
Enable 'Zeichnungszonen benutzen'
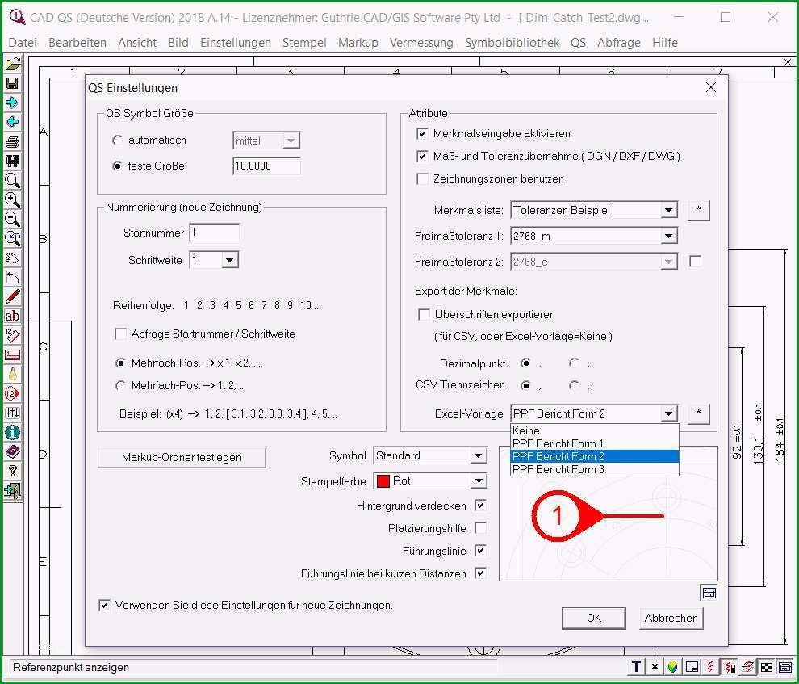tap(422, 179)
